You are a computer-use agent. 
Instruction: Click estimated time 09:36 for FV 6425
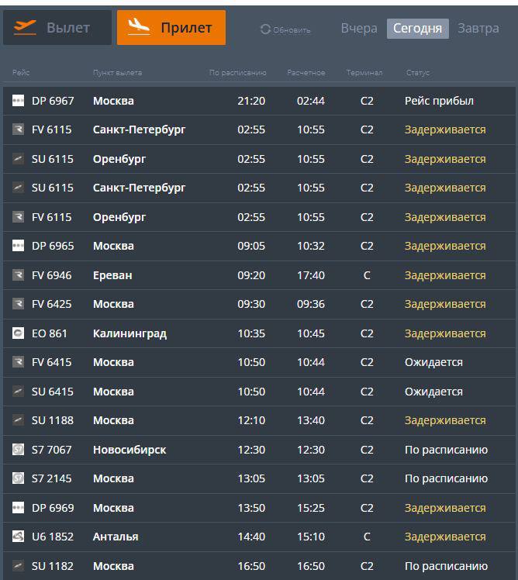pyautogui.click(x=311, y=304)
